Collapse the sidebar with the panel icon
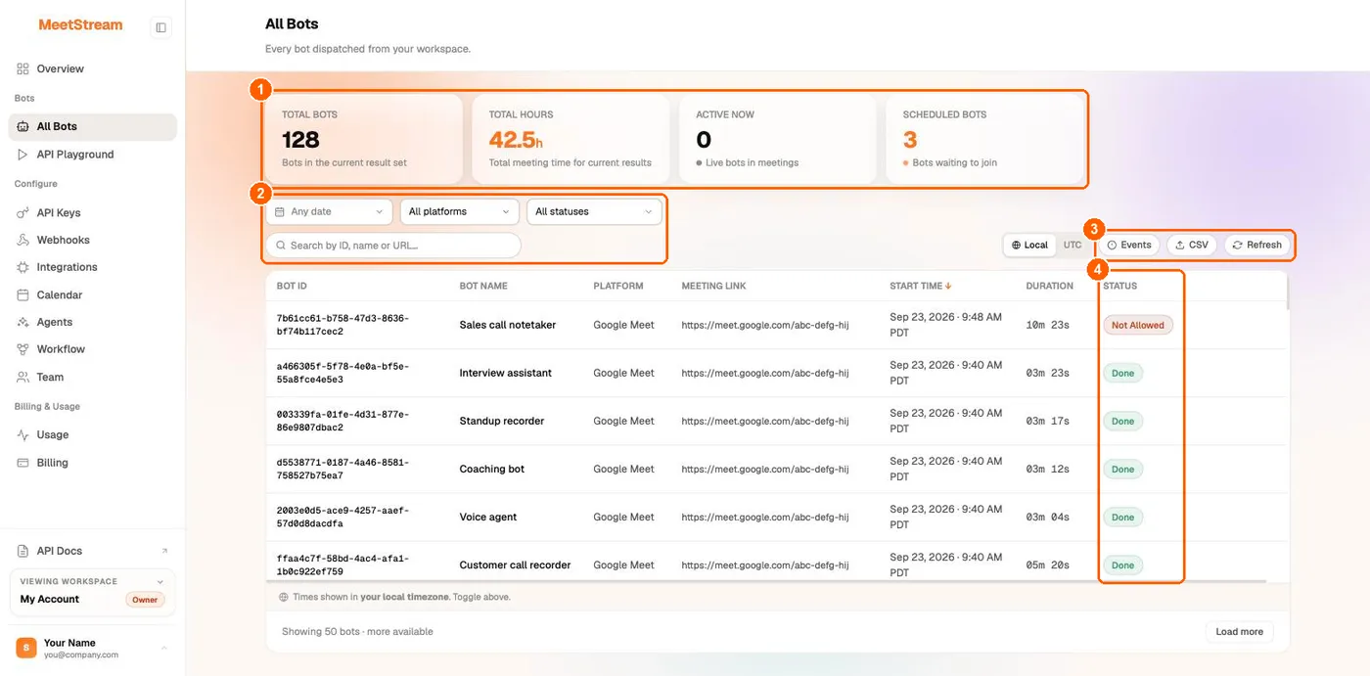Screen dimensions: 1370x676 coord(160,27)
